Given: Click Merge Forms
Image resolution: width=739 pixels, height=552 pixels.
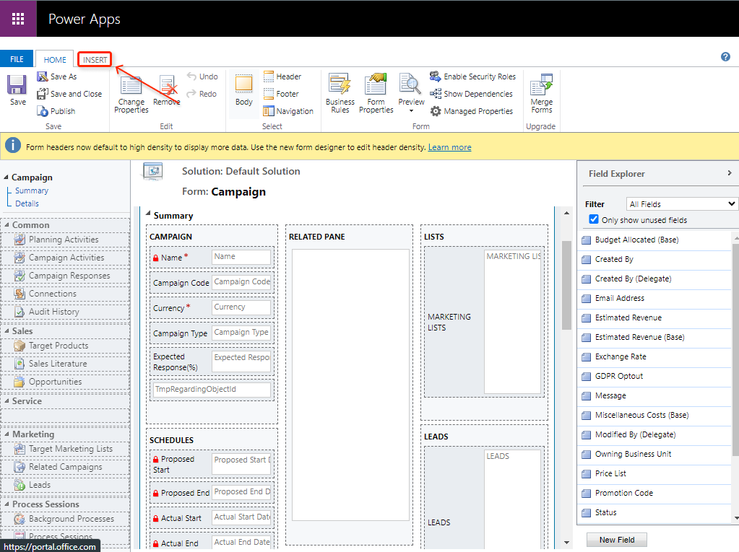Looking at the screenshot, I should point(542,93).
